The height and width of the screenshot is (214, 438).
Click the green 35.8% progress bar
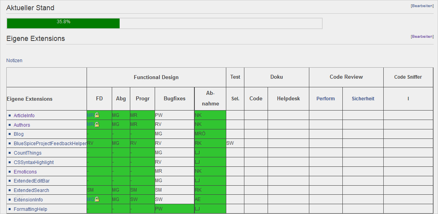63,24
